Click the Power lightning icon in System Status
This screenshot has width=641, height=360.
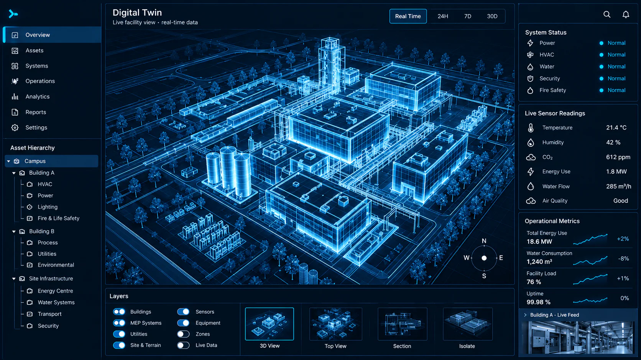530,43
